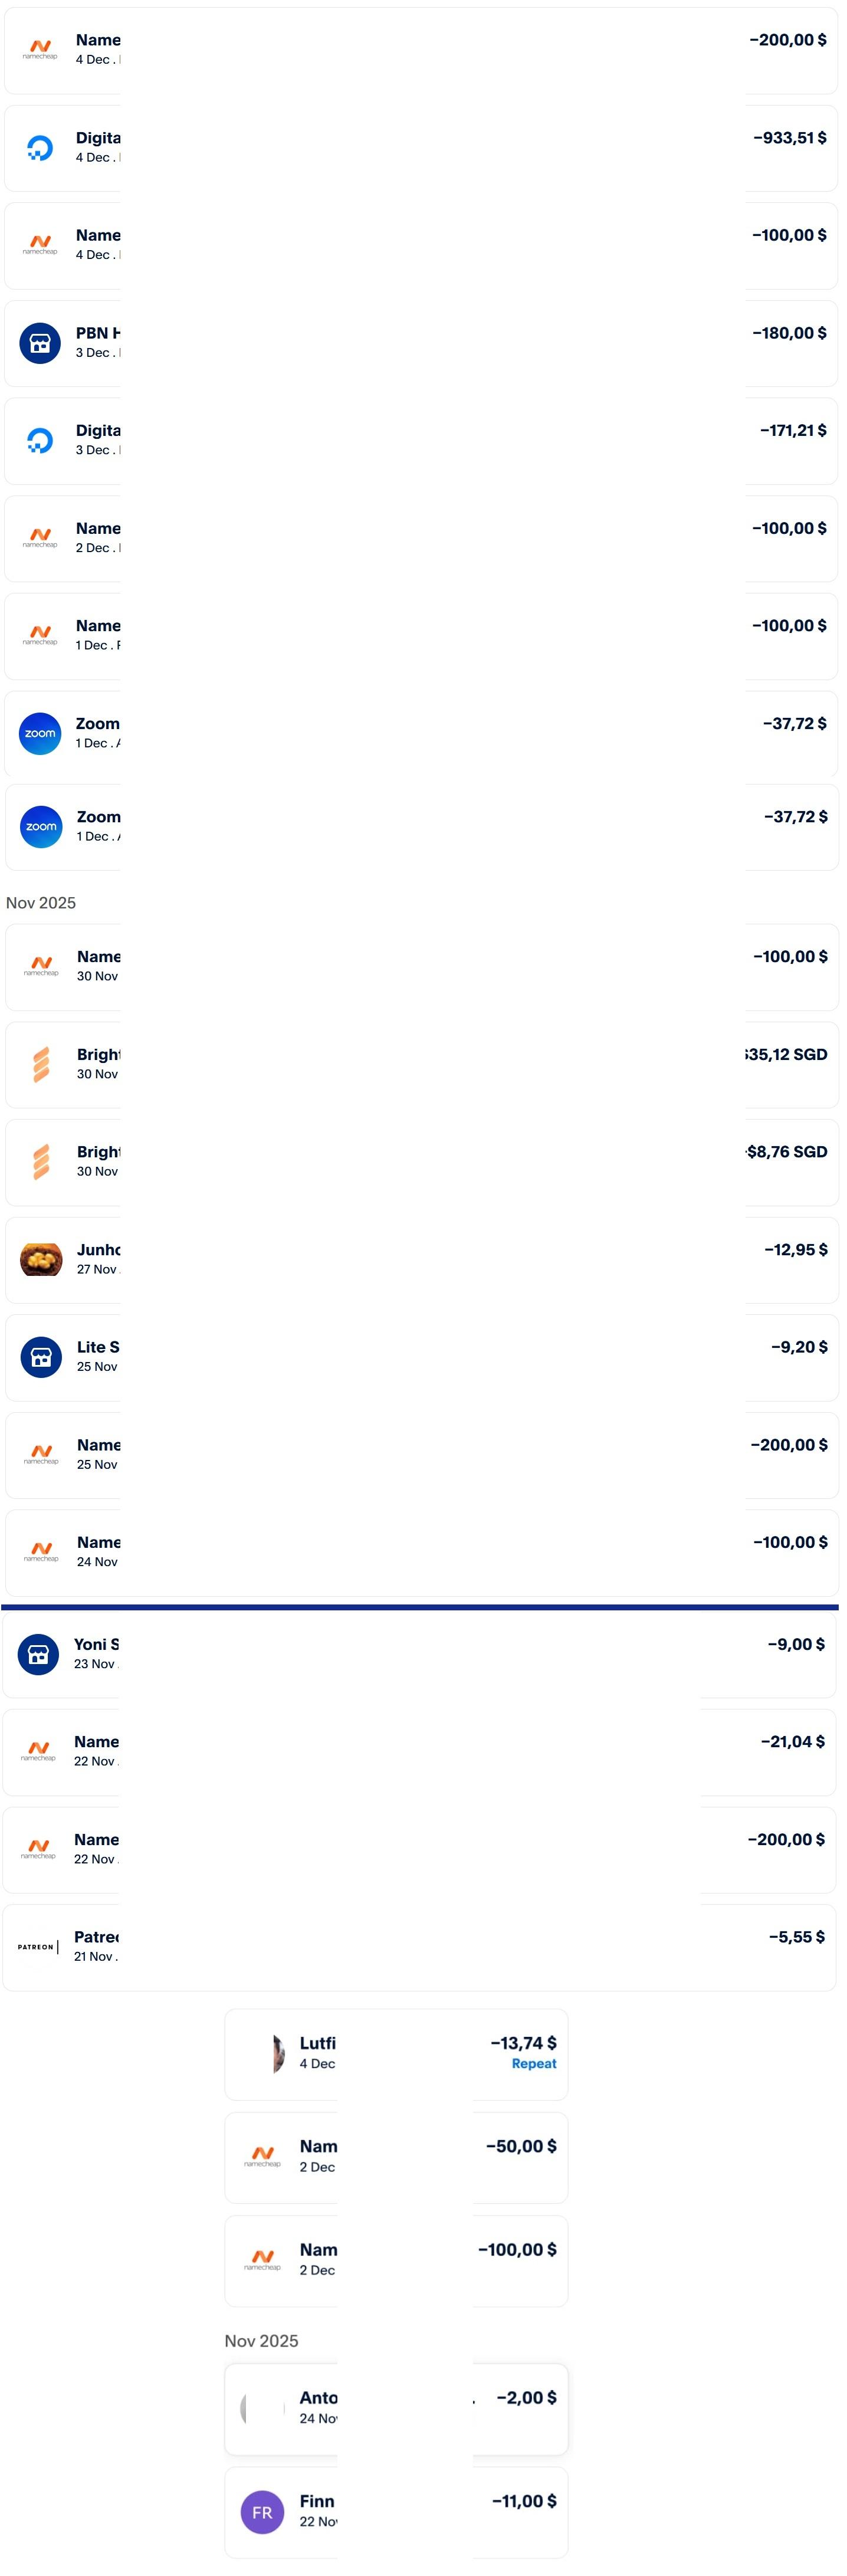Screen dimensions: 847x2576
Task: Open the 30 Nov Namecheap −100,00 $ transaction
Action: click(420, 966)
